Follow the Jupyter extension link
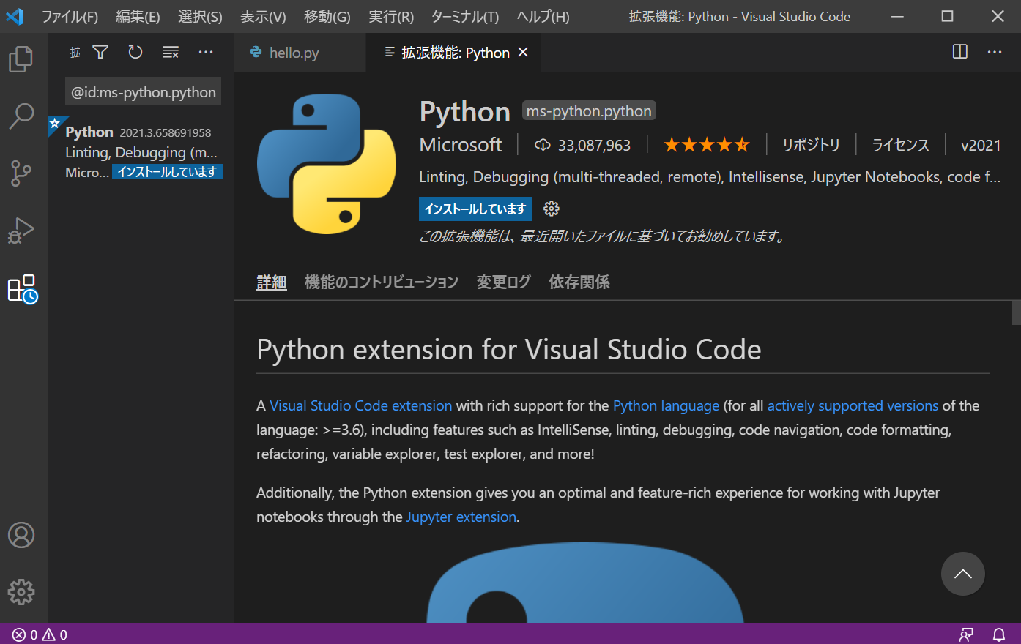The width and height of the screenshot is (1021, 644). (x=461, y=516)
